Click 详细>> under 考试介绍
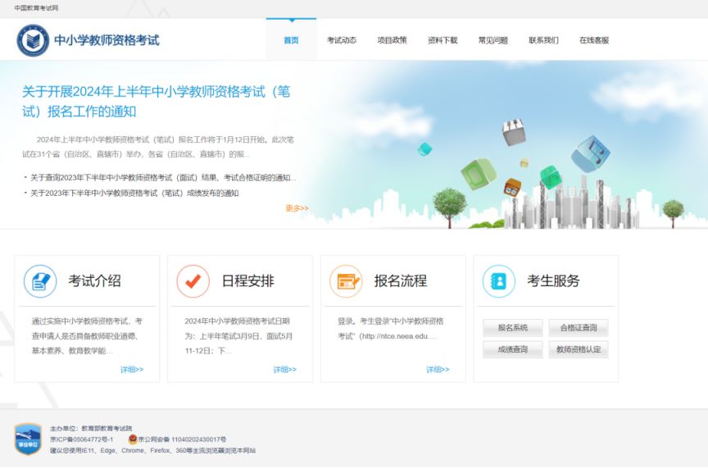The height and width of the screenshot is (469, 708). tap(132, 370)
